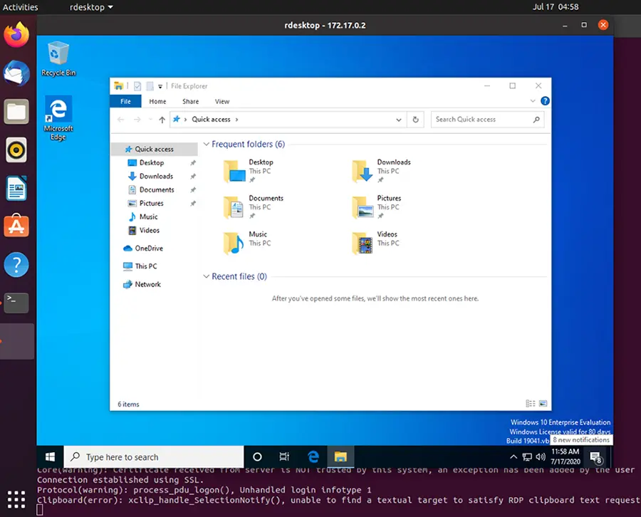Image resolution: width=641 pixels, height=517 pixels.
Task: Open the Cortana circle icon
Action: [257, 456]
